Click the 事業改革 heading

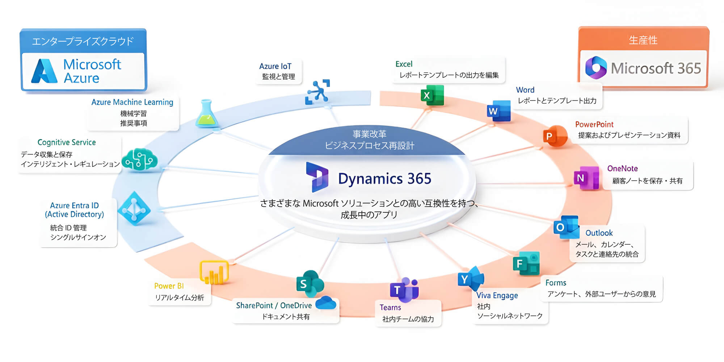369,134
